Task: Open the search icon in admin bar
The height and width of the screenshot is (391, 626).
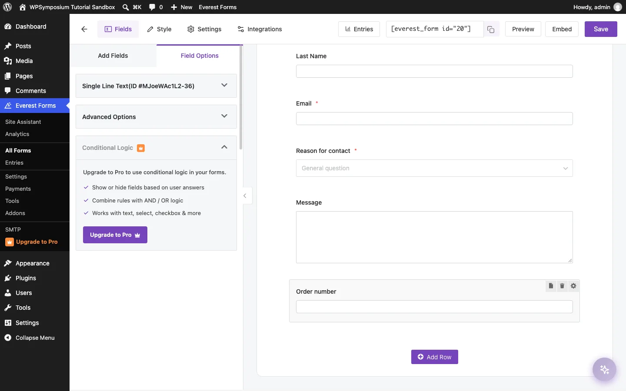Action: 126,7
